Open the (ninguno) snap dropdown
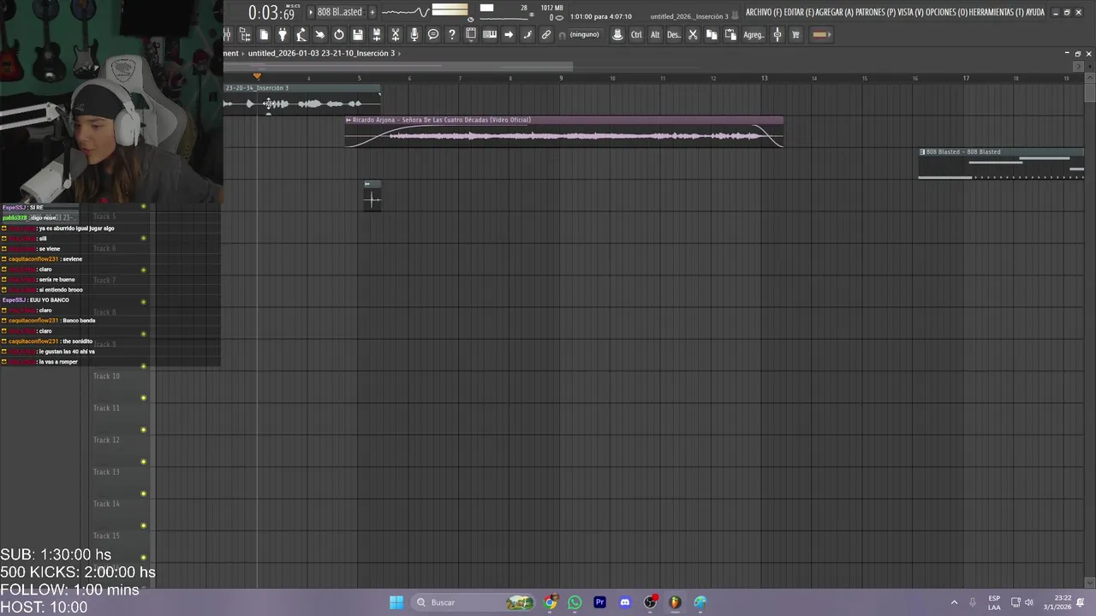Viewport: 1096px width, 616px height. (584, 35)
